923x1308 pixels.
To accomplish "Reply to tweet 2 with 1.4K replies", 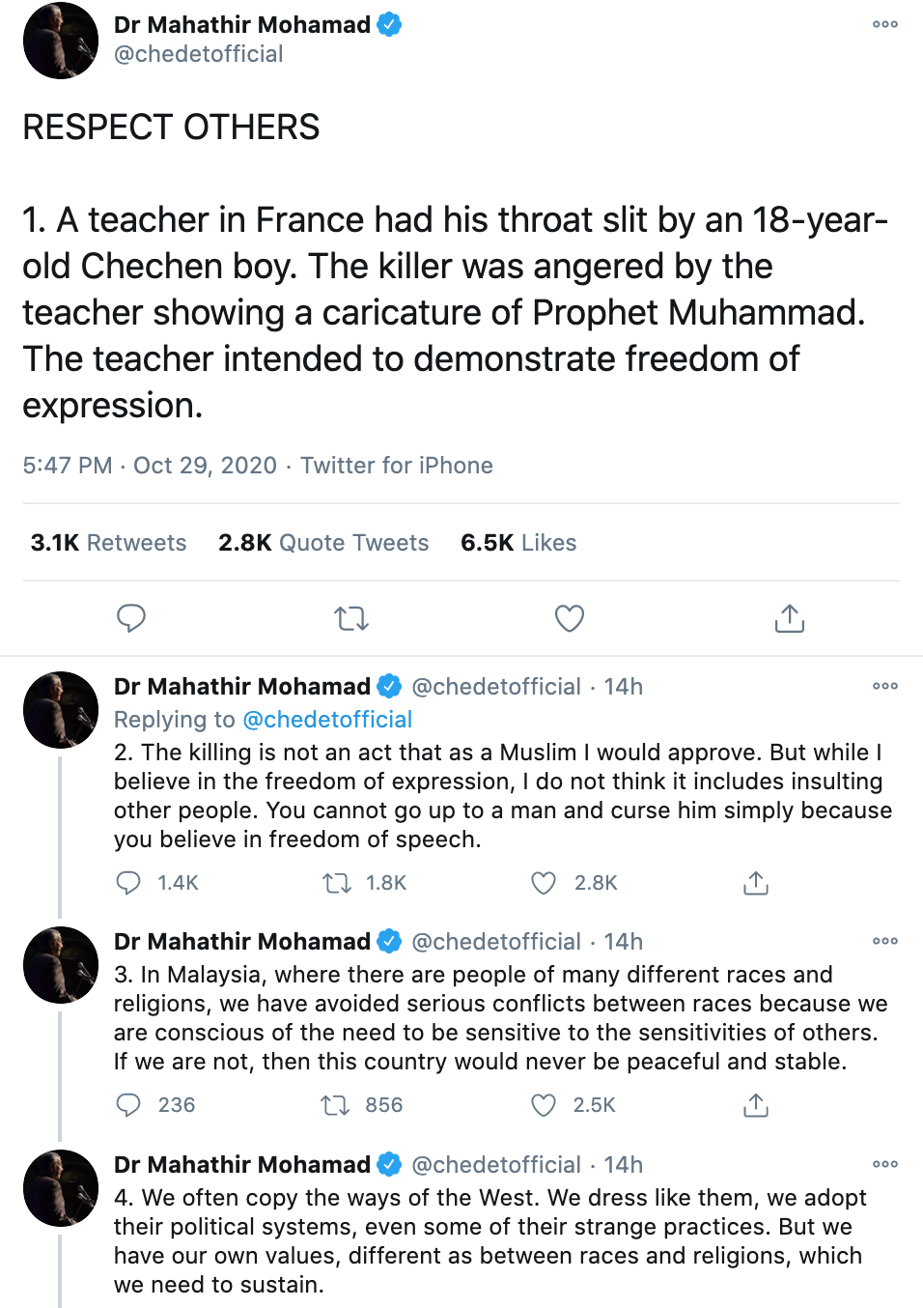I will 128,883.
